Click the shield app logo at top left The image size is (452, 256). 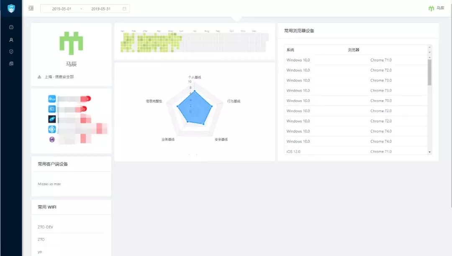pyautogui.click(x=11, y=8)
